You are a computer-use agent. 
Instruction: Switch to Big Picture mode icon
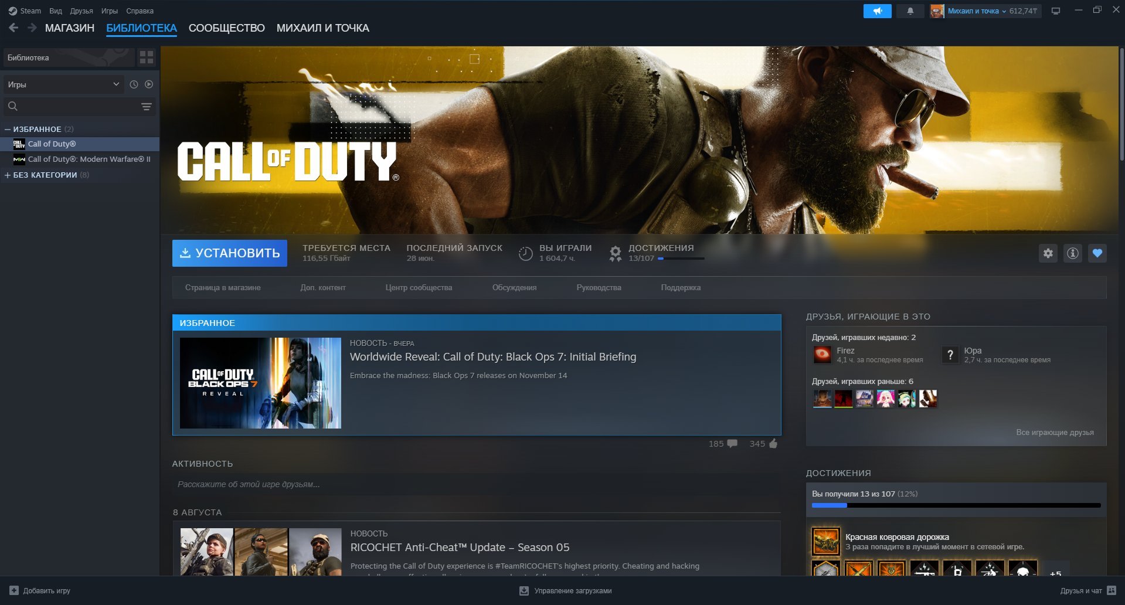[x=1056, y=11]
